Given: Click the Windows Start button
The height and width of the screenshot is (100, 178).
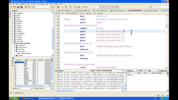Looking at the screenshot, I should point(14,98).
